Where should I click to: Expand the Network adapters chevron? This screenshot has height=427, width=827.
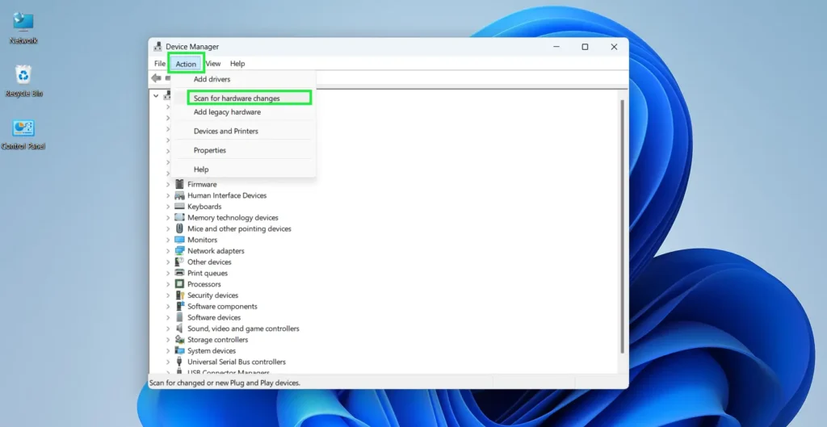168,251
